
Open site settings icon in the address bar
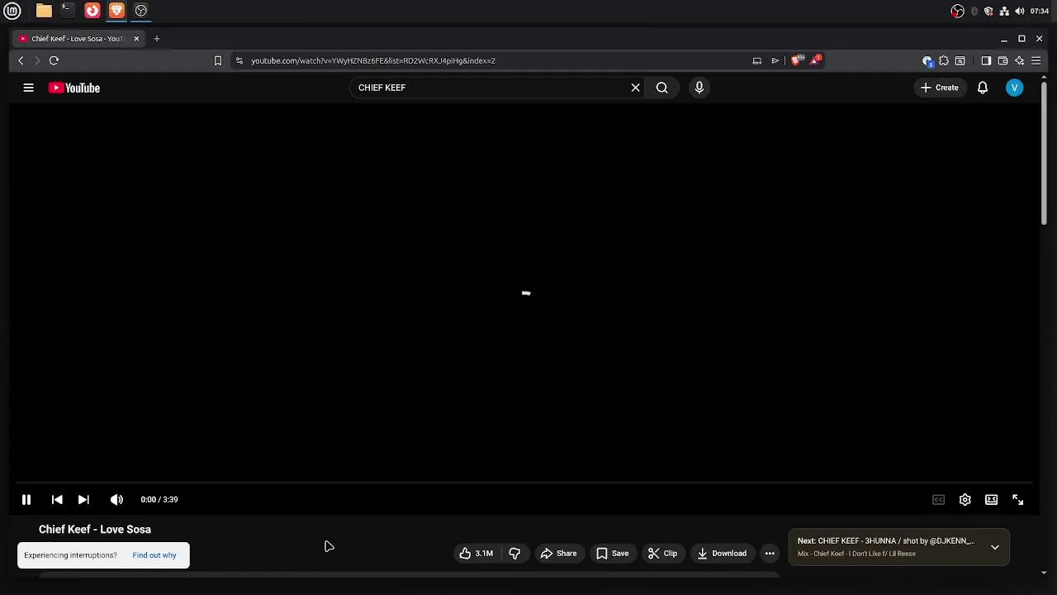click(x=239, y=60)
